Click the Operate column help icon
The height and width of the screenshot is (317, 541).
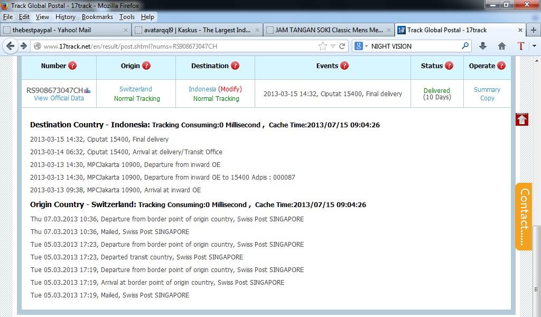click(x=501, y=66)
